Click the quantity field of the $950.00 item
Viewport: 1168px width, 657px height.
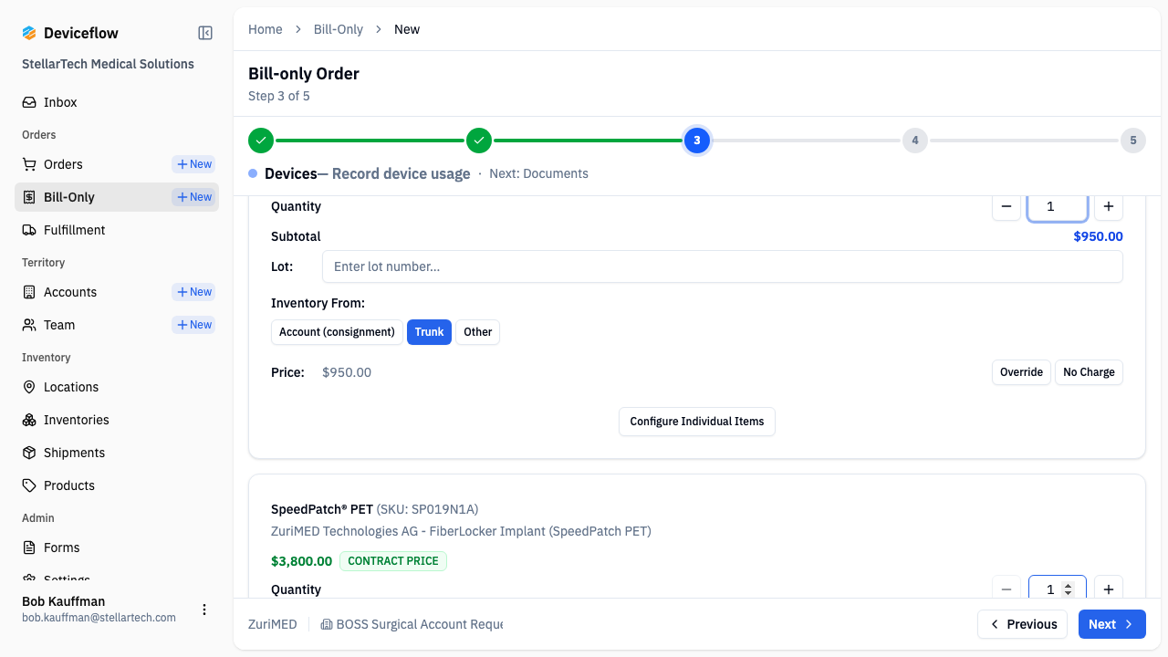pos(1058,206)
